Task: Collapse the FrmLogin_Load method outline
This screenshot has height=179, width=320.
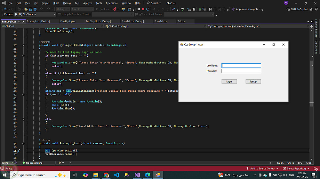Action: coord(23,144)
